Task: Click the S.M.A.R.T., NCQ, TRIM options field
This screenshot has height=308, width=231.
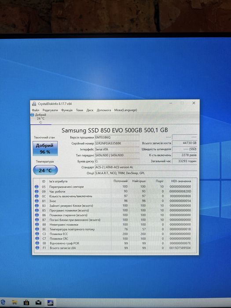Action: pyautogui.click(x=146, y=173)
